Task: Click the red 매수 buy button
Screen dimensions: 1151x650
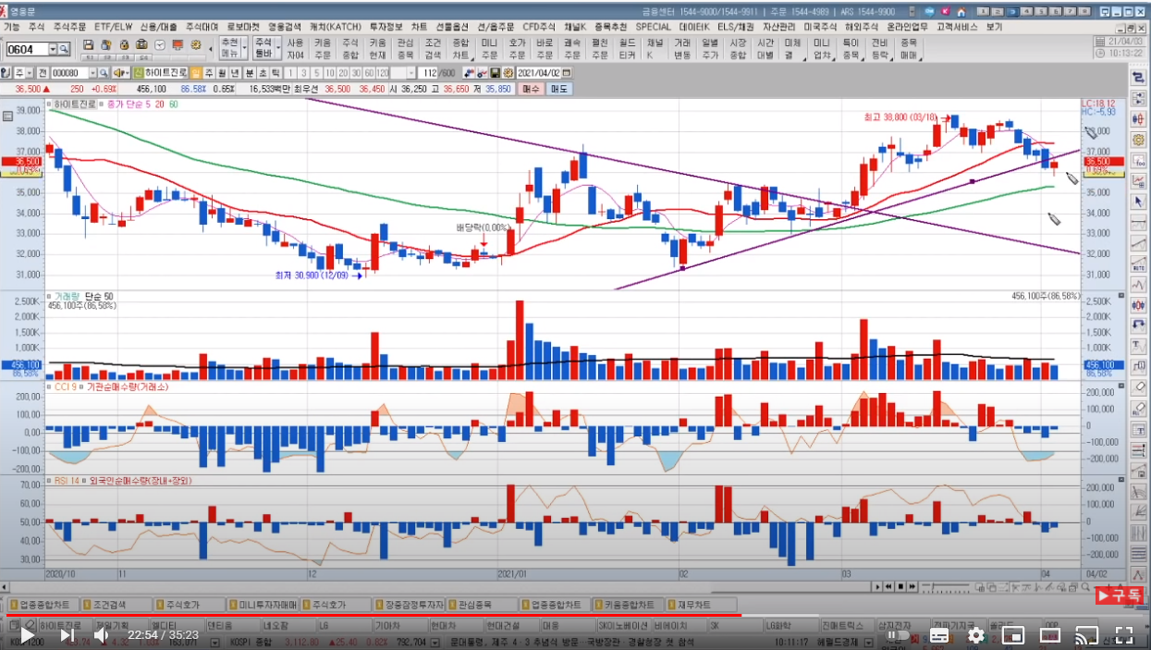Action: (x=531, y=89)
